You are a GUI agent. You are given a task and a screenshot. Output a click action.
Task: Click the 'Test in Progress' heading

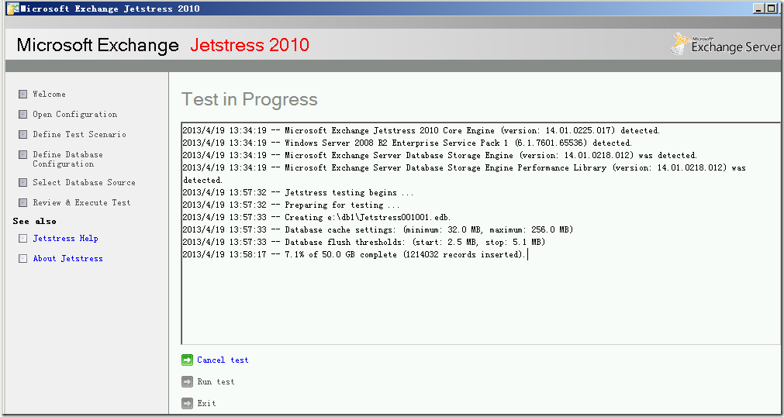coord(249,99)
